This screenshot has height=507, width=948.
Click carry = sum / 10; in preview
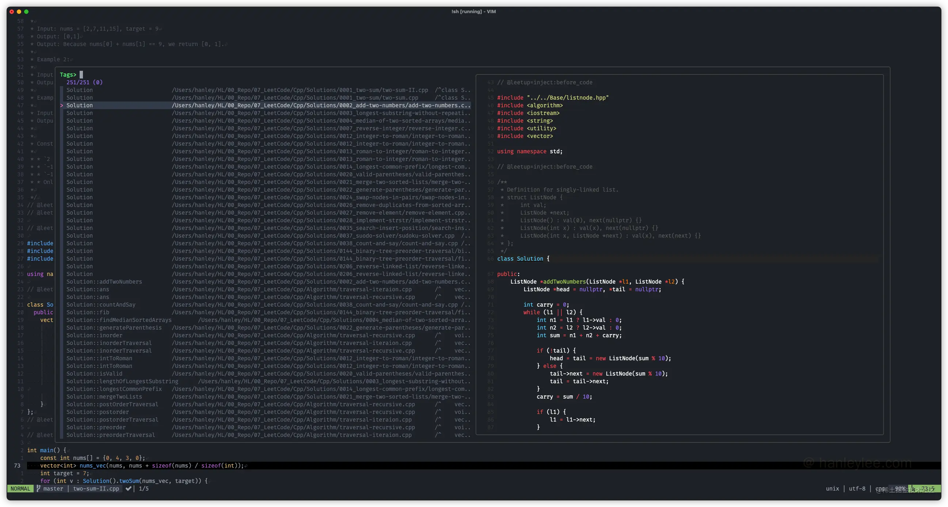[564, 397]
